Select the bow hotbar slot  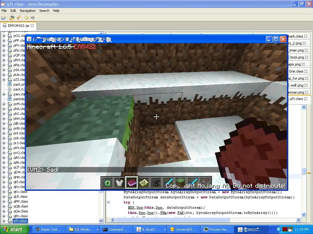pyautogui.click(x=205, y=183)
